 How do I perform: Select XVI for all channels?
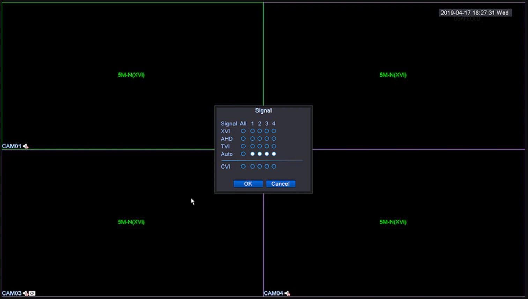243,131
